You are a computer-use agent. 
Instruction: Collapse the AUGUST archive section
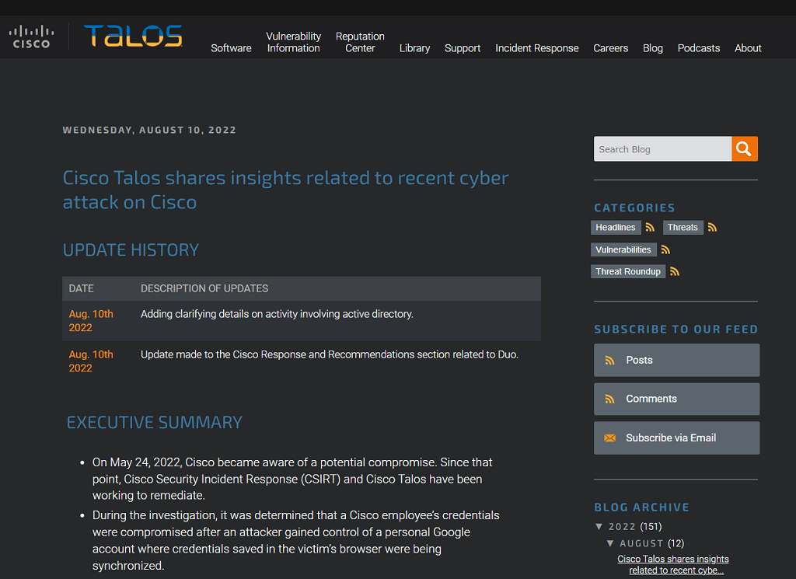[x=611, y=543]
